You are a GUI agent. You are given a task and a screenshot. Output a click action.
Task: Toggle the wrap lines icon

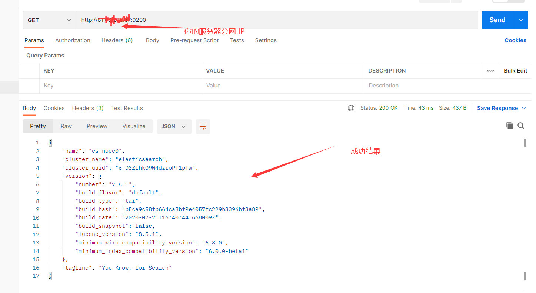tap(203, 126)
